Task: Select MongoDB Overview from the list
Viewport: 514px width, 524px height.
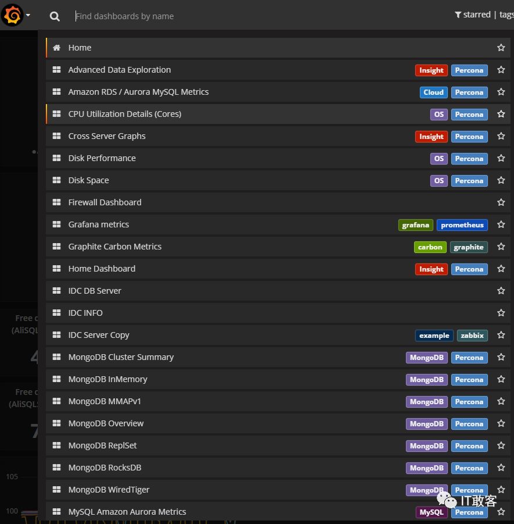Action: [106, 423]
